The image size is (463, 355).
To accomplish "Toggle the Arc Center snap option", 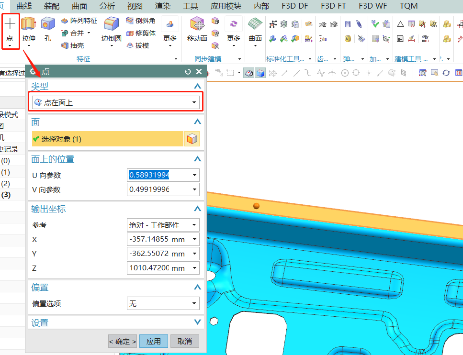I will point(345,73).
